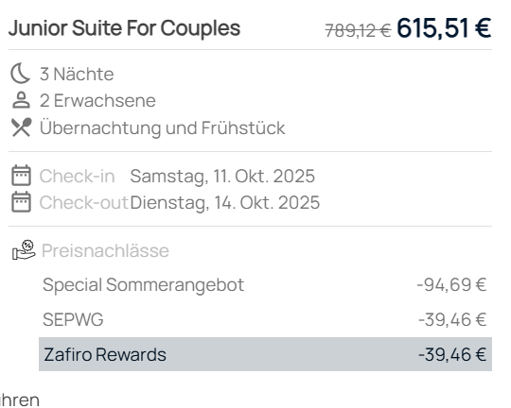Click the final price 615,51 €
The height and width of the screenshot is (408, 511).
coord(444,28)
